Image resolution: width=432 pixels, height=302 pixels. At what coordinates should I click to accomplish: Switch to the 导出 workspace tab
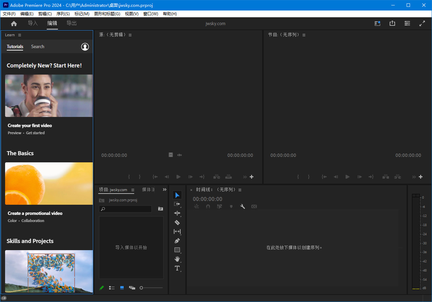tap(71, 23)
